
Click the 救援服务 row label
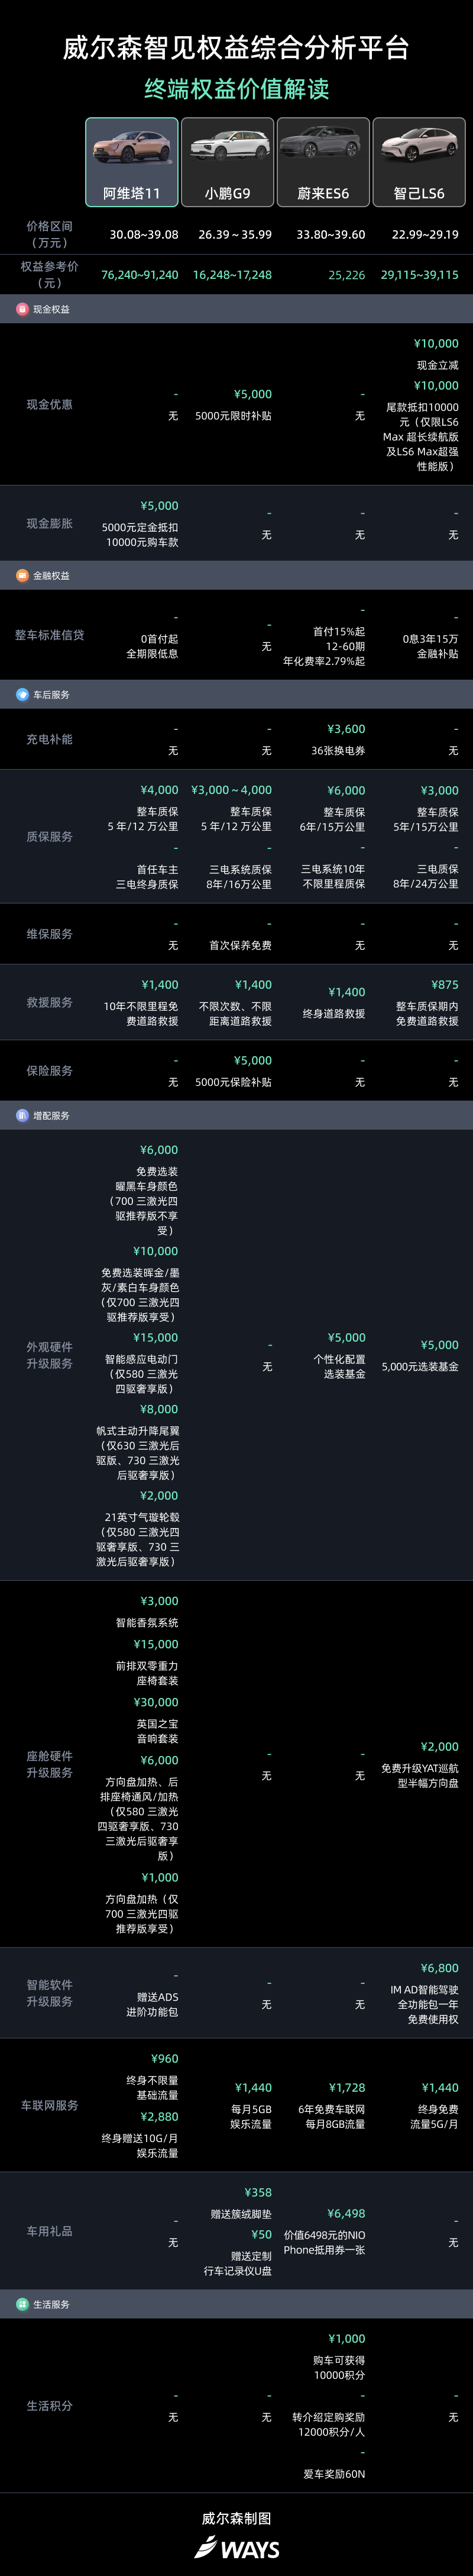tap(49, 1002)
